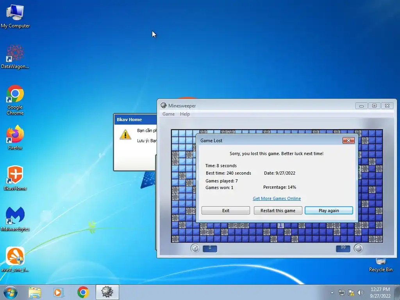Click the Minesweeper mine counter icon
Screen dimensions: 400x300
tap(358, 248)
